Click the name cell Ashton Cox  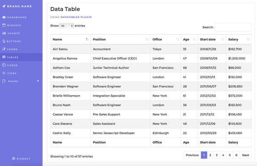(x=71, y=68)
